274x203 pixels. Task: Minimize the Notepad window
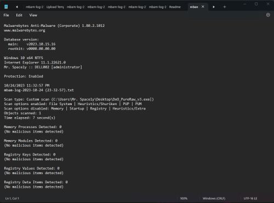(x=245, y=4)
